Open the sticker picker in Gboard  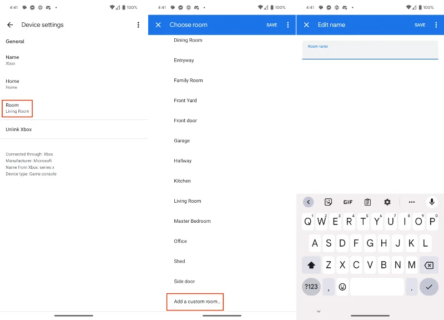(328, 202)
